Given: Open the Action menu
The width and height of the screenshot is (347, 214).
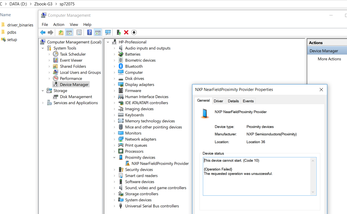Looking at the screenshot, I should click(x=59, y=25).
